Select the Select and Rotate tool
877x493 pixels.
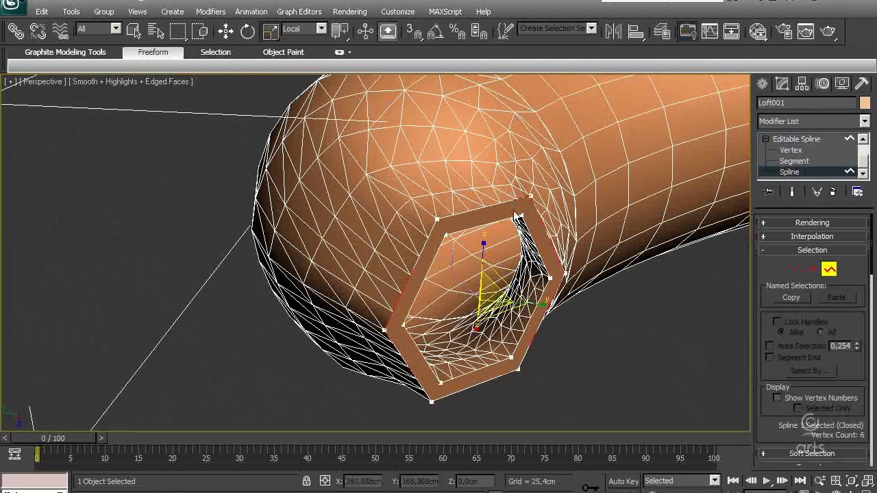click(x=247, y=30)
